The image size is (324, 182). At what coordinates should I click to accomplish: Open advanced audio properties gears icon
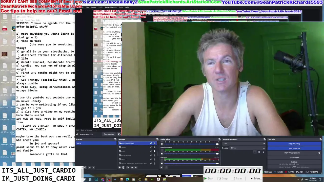(161, 167)
